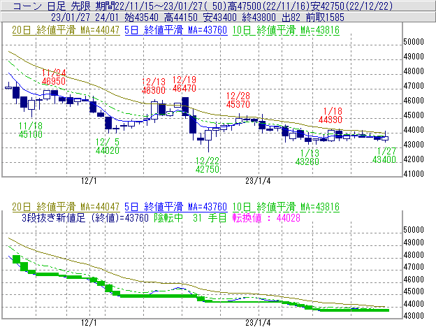Viewport: 436px width, 332px height.
Task: Click the 20日 終値平滑 MA=44047 legend in lower chart
Action: 66,207
